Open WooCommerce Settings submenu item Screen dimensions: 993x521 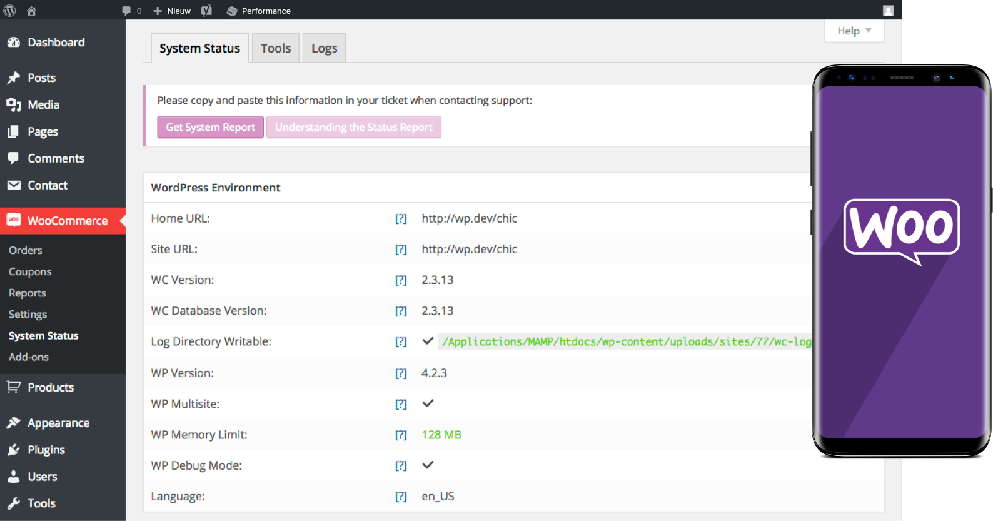[x=28, y=314]
